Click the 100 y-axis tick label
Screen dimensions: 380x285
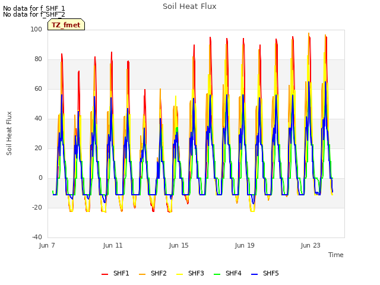pyautogui.click(x=36, y=29)
